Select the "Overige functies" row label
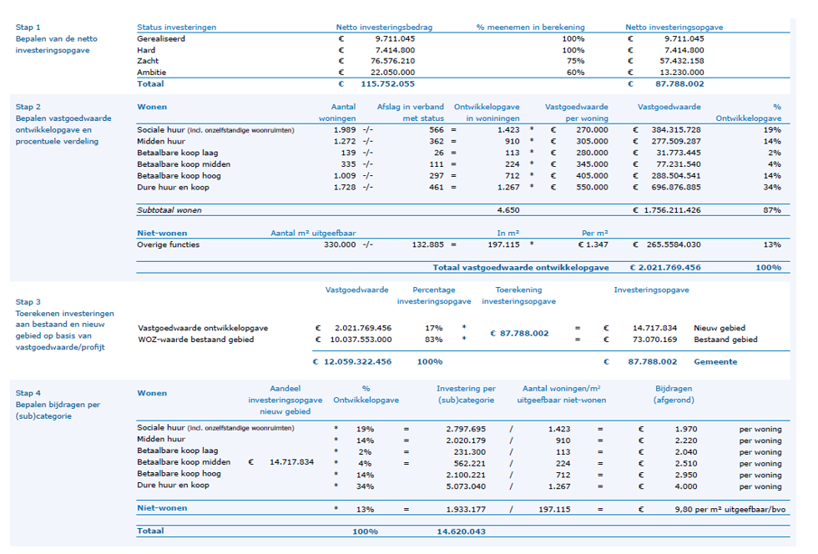 click(168, 244)
